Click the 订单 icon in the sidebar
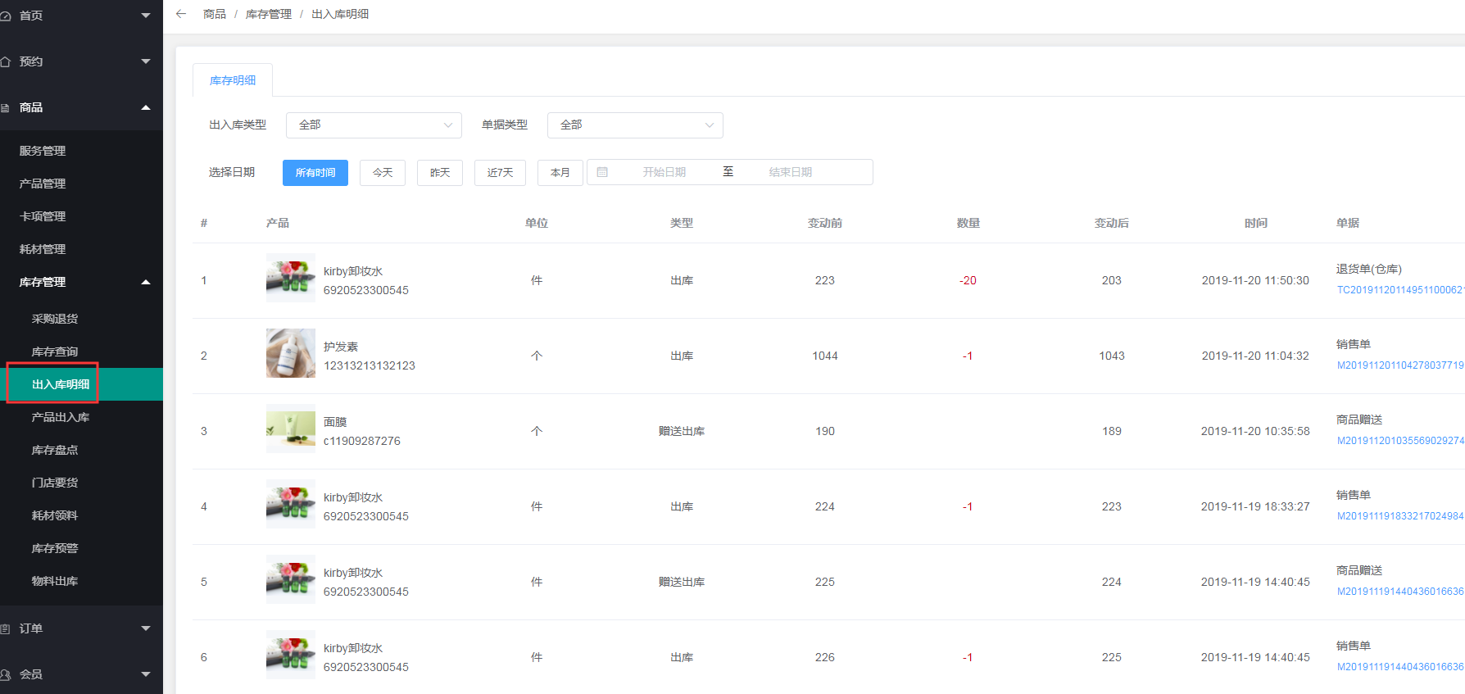The width and height of the screenshot is (1465, 694). 6,628
